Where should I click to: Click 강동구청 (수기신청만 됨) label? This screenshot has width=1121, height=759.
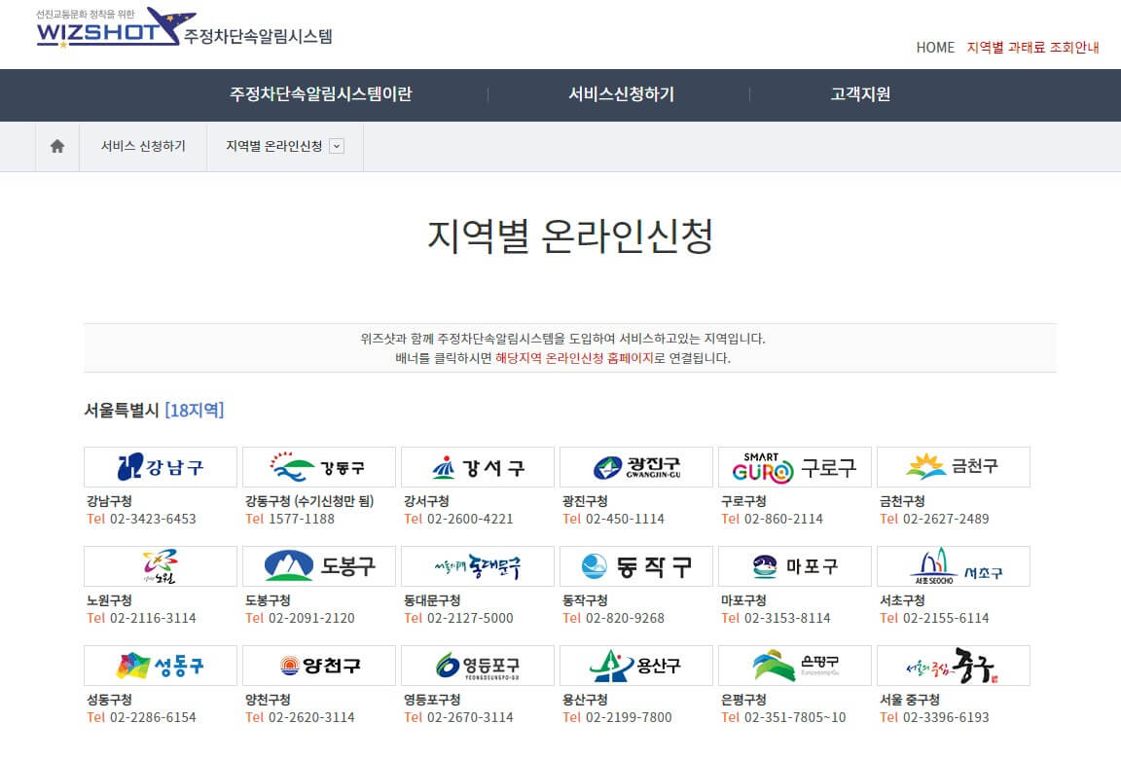[x=309, y=501]
